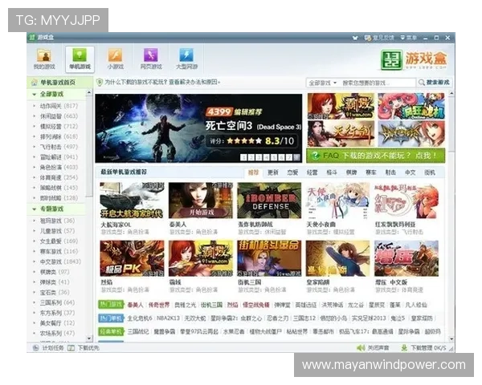Select 三国系列 (64) topic row

pos(57,302)
